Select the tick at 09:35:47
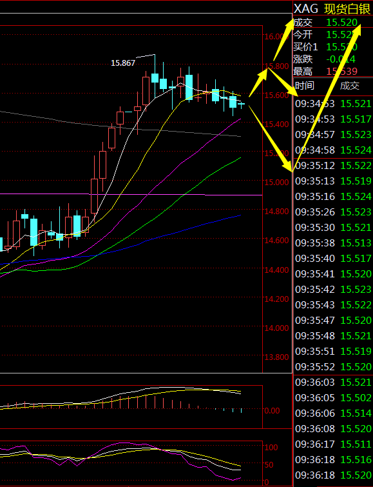 click(333, 320)
